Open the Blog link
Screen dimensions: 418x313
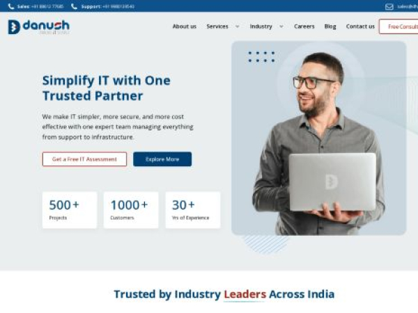[x=330, y=26]
